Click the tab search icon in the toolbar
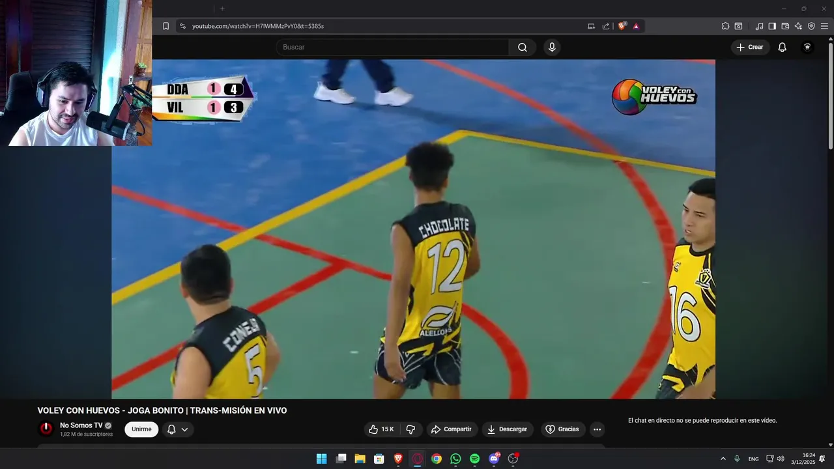Screen dimensions: 834x469 pos(738,26)
